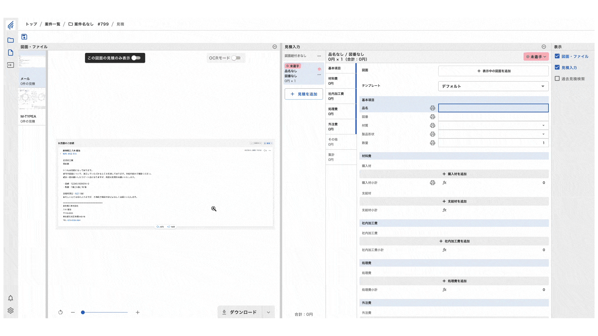Click the 案件一覧 breadcrumb link
The image size is (598, 336).
click(52, 24)
